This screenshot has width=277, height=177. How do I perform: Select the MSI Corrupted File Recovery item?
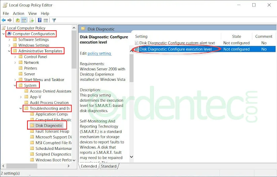53,142
